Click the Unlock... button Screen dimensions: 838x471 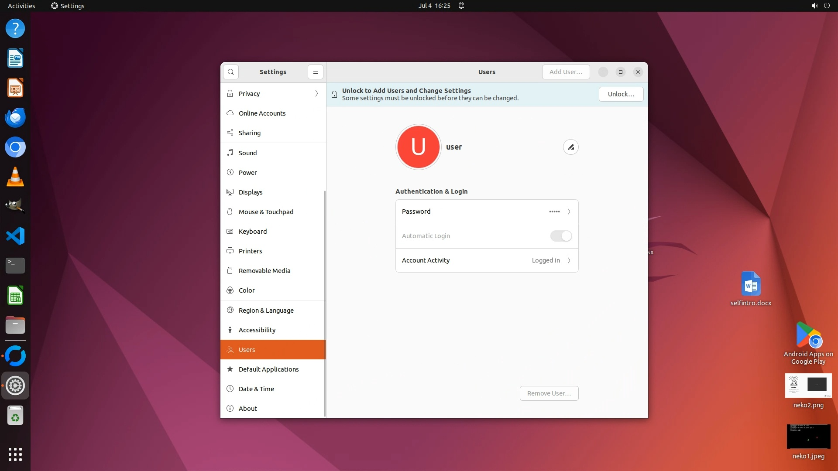621,94
